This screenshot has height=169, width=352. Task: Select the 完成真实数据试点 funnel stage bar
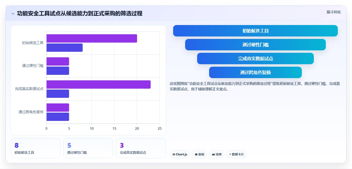pos(255,59)
